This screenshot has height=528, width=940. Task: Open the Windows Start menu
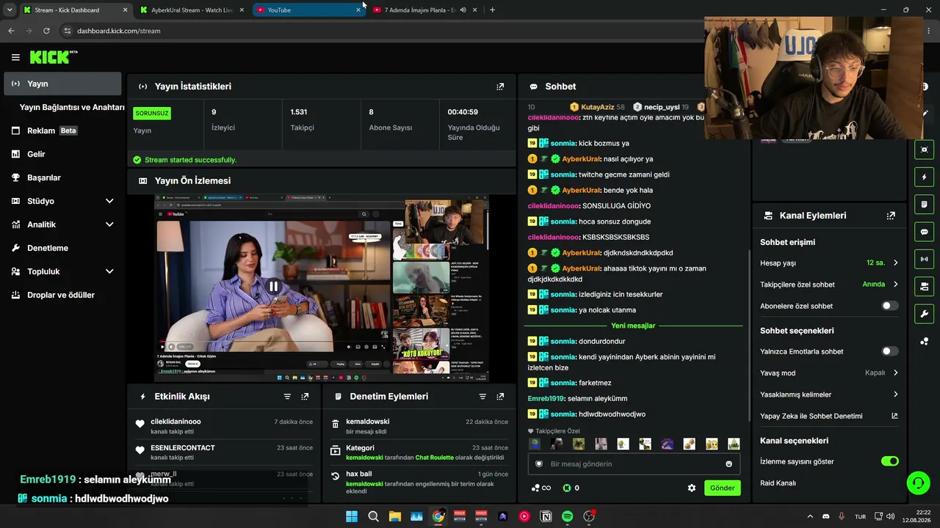coord(352,516)
